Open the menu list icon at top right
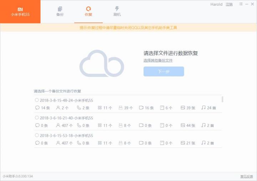Screen dimensions: 257x181 coord(241,4)
